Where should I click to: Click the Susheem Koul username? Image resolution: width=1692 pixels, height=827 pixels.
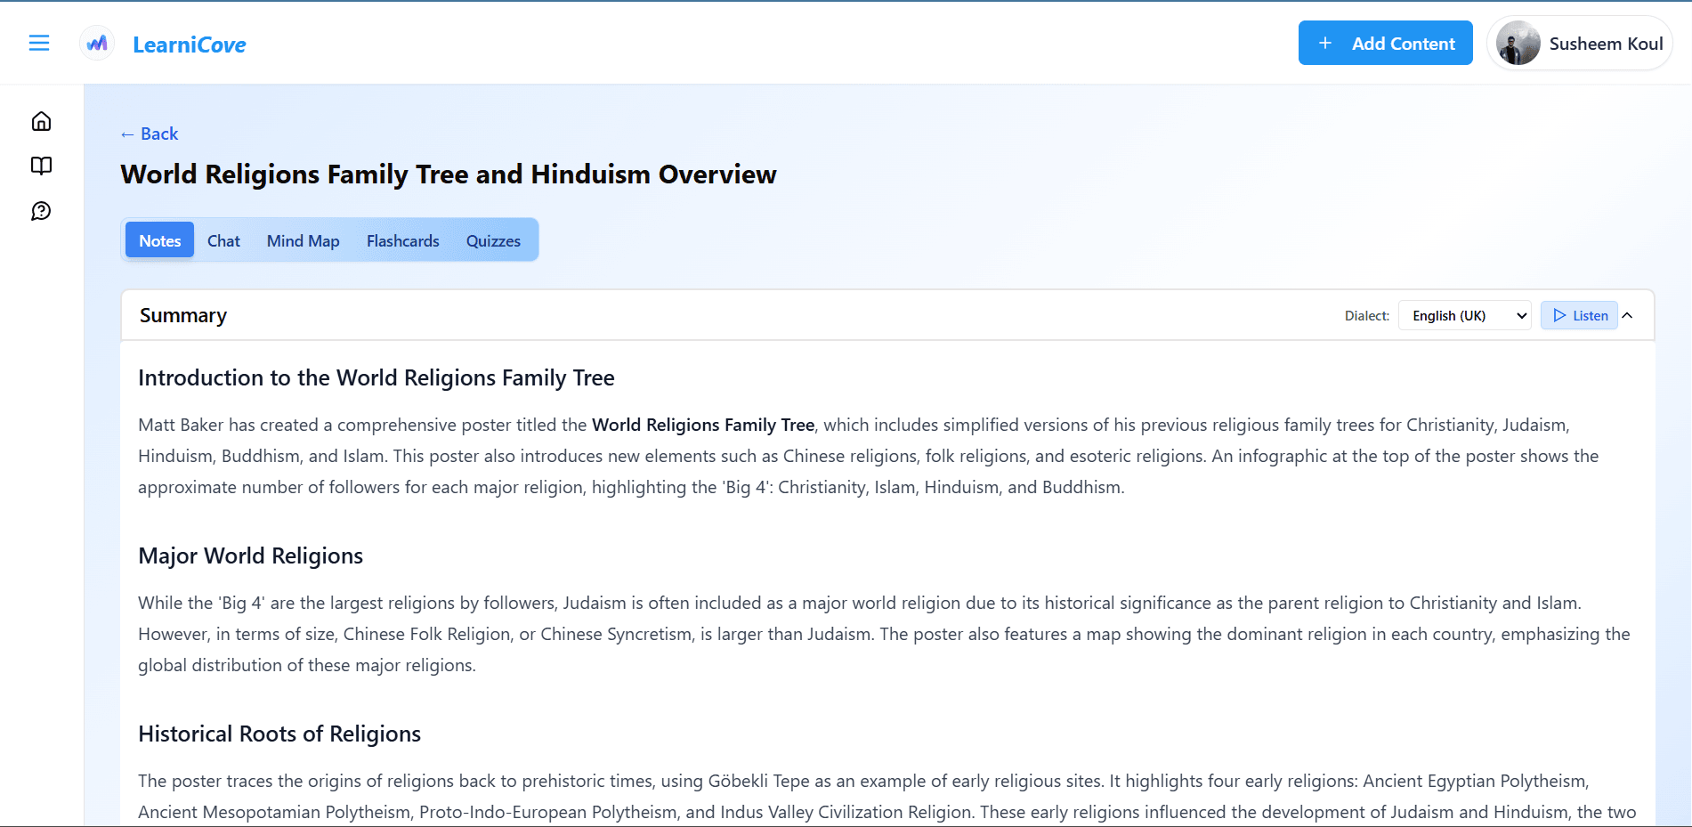click(x=1606, y=44)
